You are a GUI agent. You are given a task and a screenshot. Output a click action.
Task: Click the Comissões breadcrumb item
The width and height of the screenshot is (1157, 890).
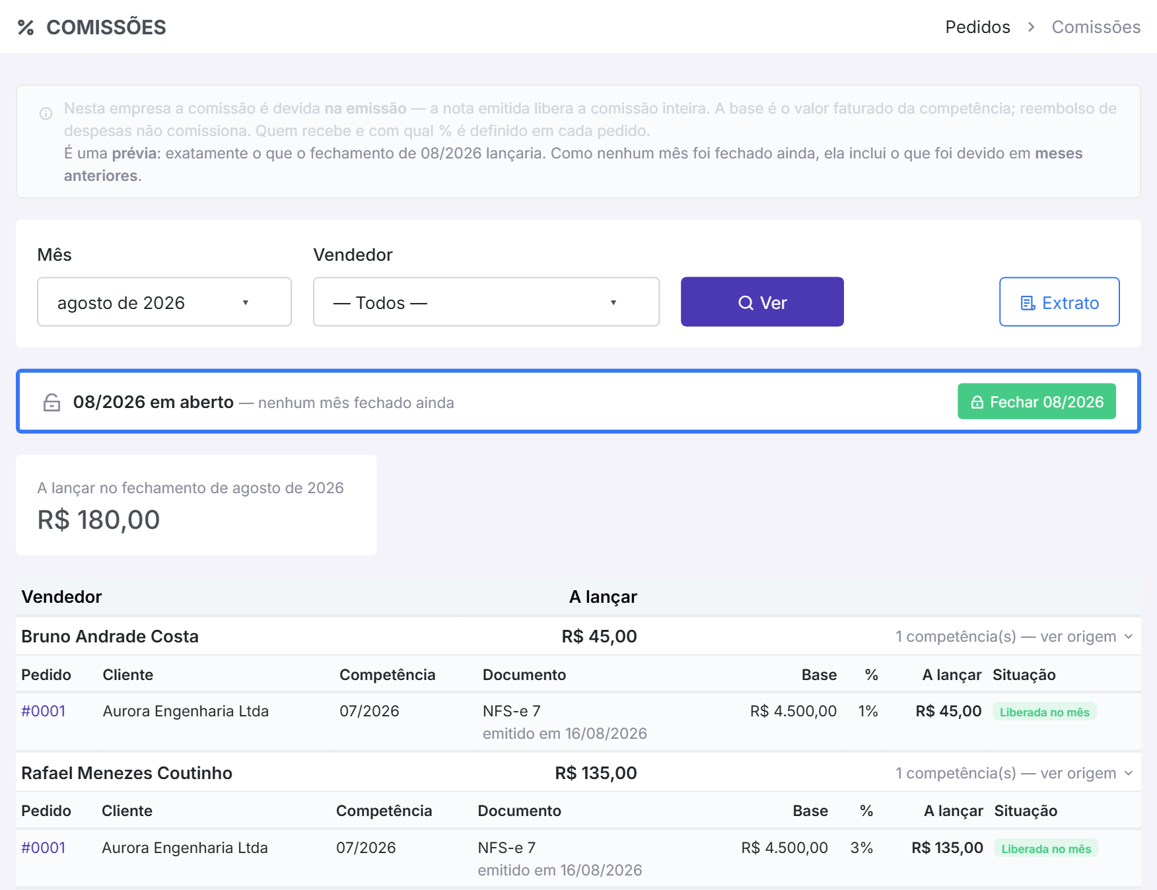(x=1096, y=27)
